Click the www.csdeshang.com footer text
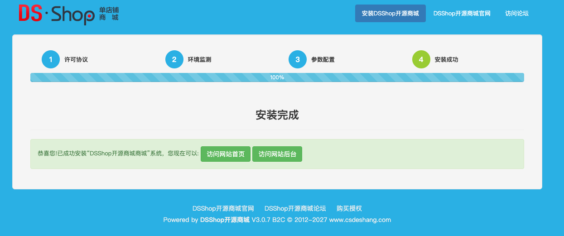Screen dimensions: 564x236 [x=360, y=220]
